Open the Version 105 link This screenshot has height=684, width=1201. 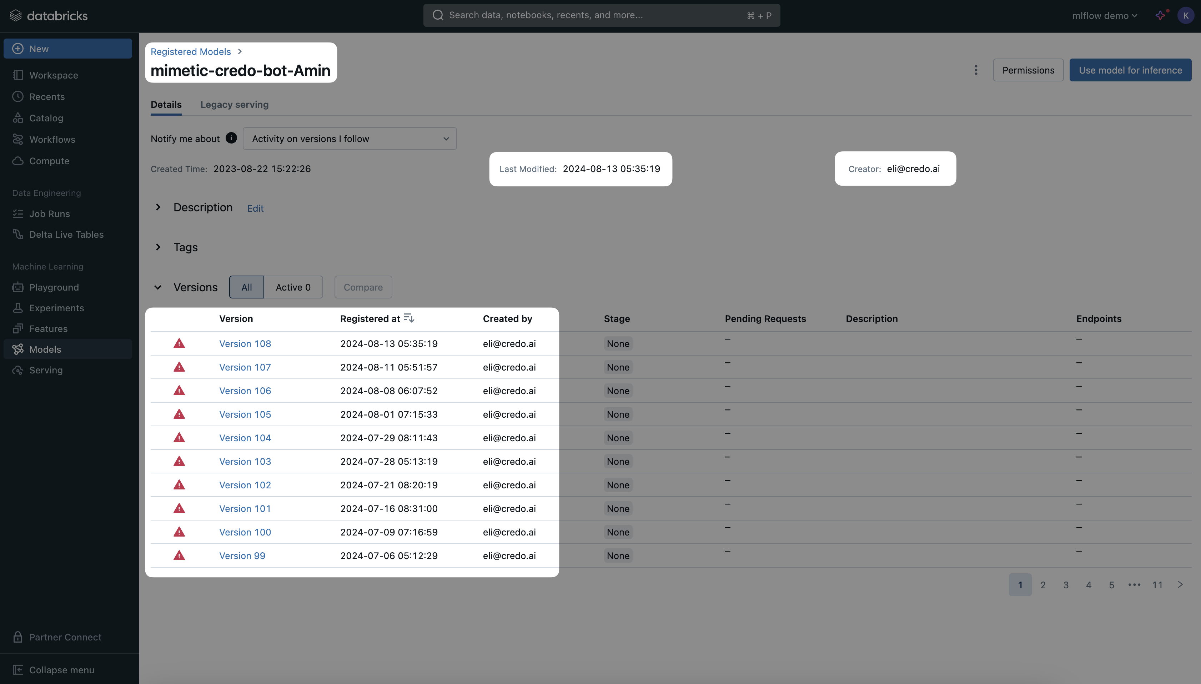coord(245,414)
